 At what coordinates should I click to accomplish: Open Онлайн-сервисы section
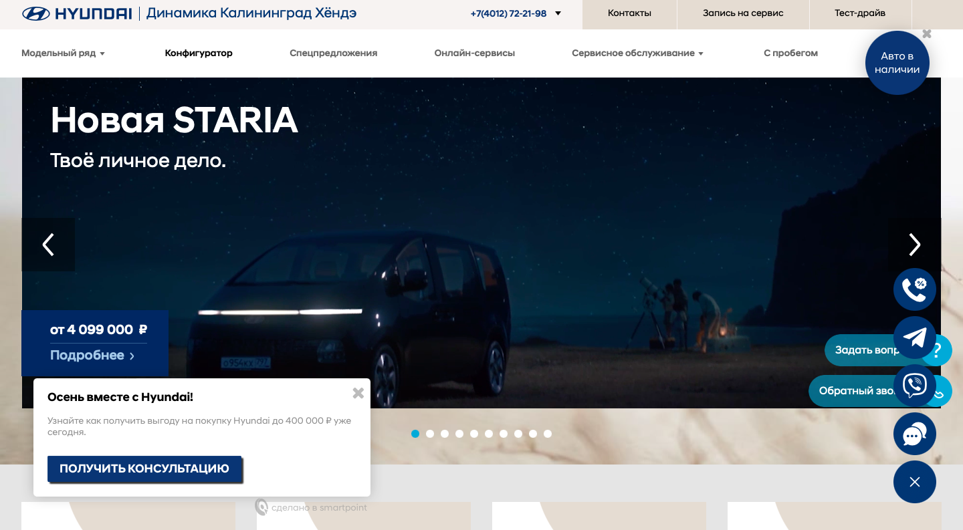point(475,53)
